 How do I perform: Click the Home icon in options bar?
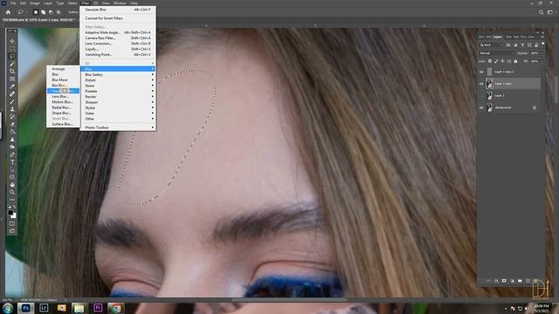8,12
